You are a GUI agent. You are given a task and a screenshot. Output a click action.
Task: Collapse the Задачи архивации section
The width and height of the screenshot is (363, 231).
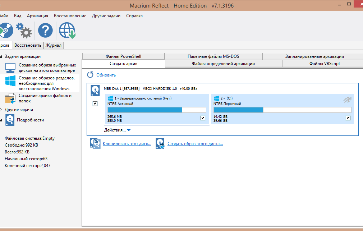pyautogui.click(x=1, y=56)
